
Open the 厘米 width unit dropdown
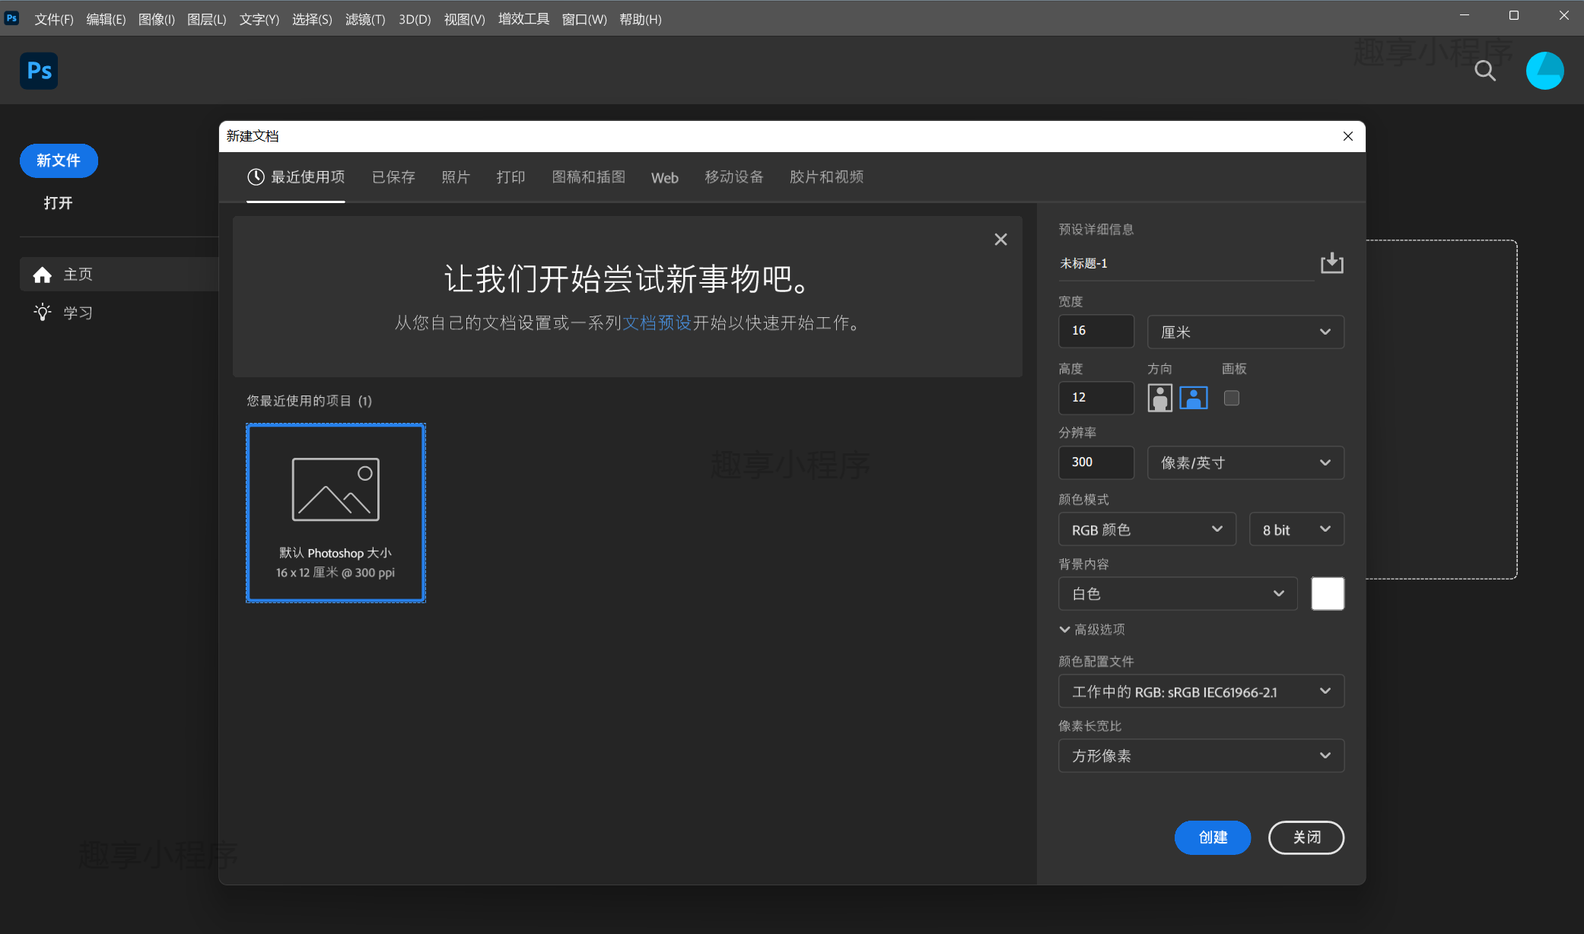click(1245, 332)
